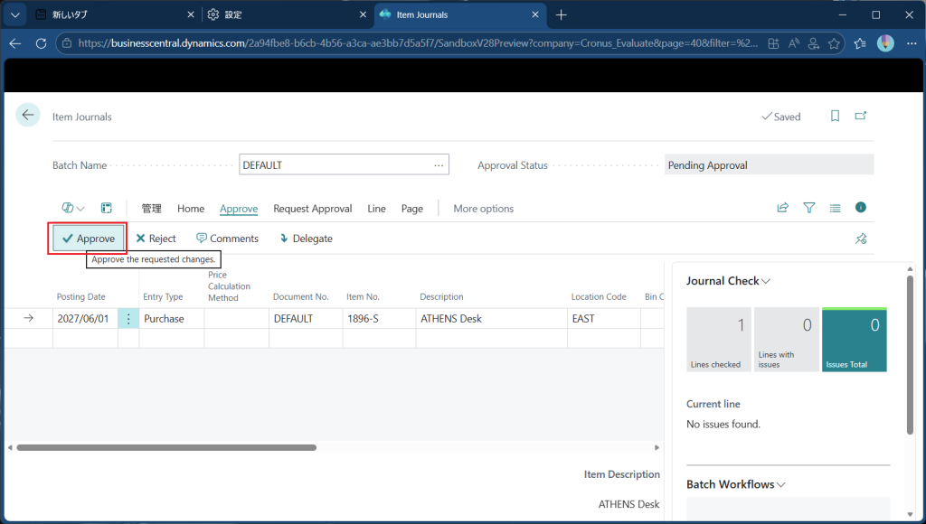Switch to the Home menu tab
The height and width of the screenshot is (524, 926).
coord(191,209)
